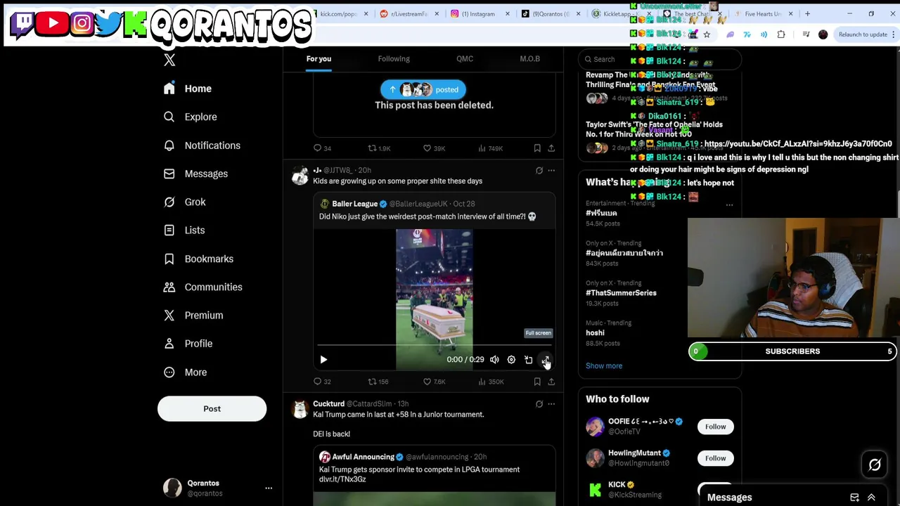Open the Chrome extensions puzzle icon
The height and width of the screenshot is (506, 900).
tap(781, 34)
